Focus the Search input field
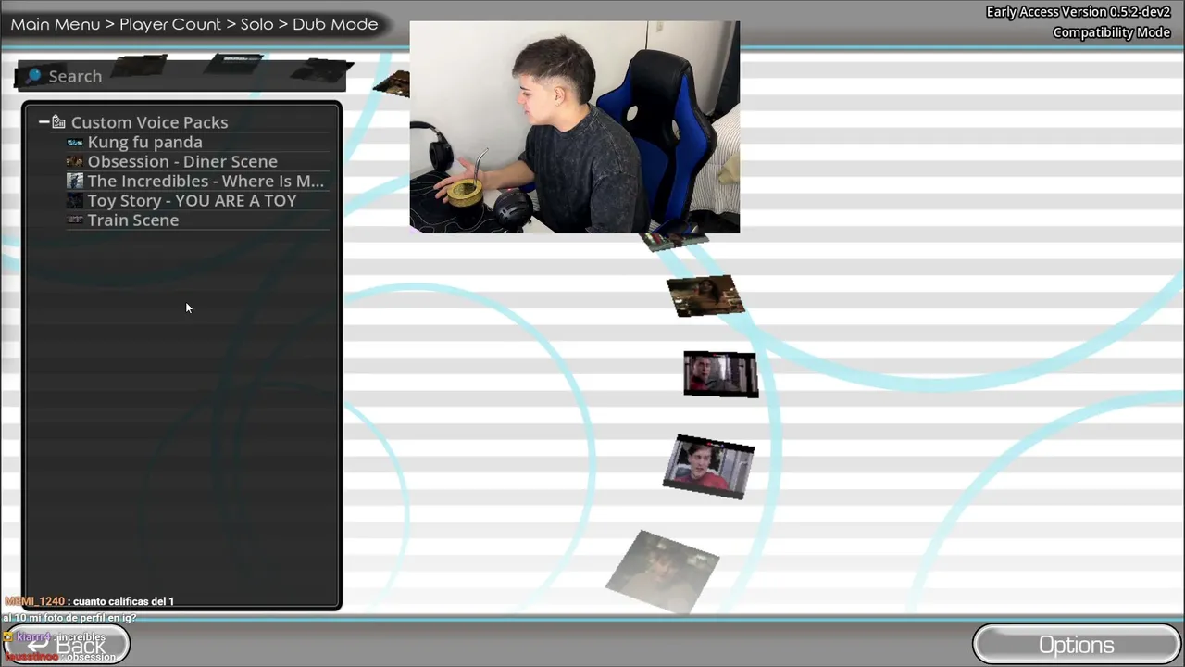1185x667 pixels. pos(181,76)
